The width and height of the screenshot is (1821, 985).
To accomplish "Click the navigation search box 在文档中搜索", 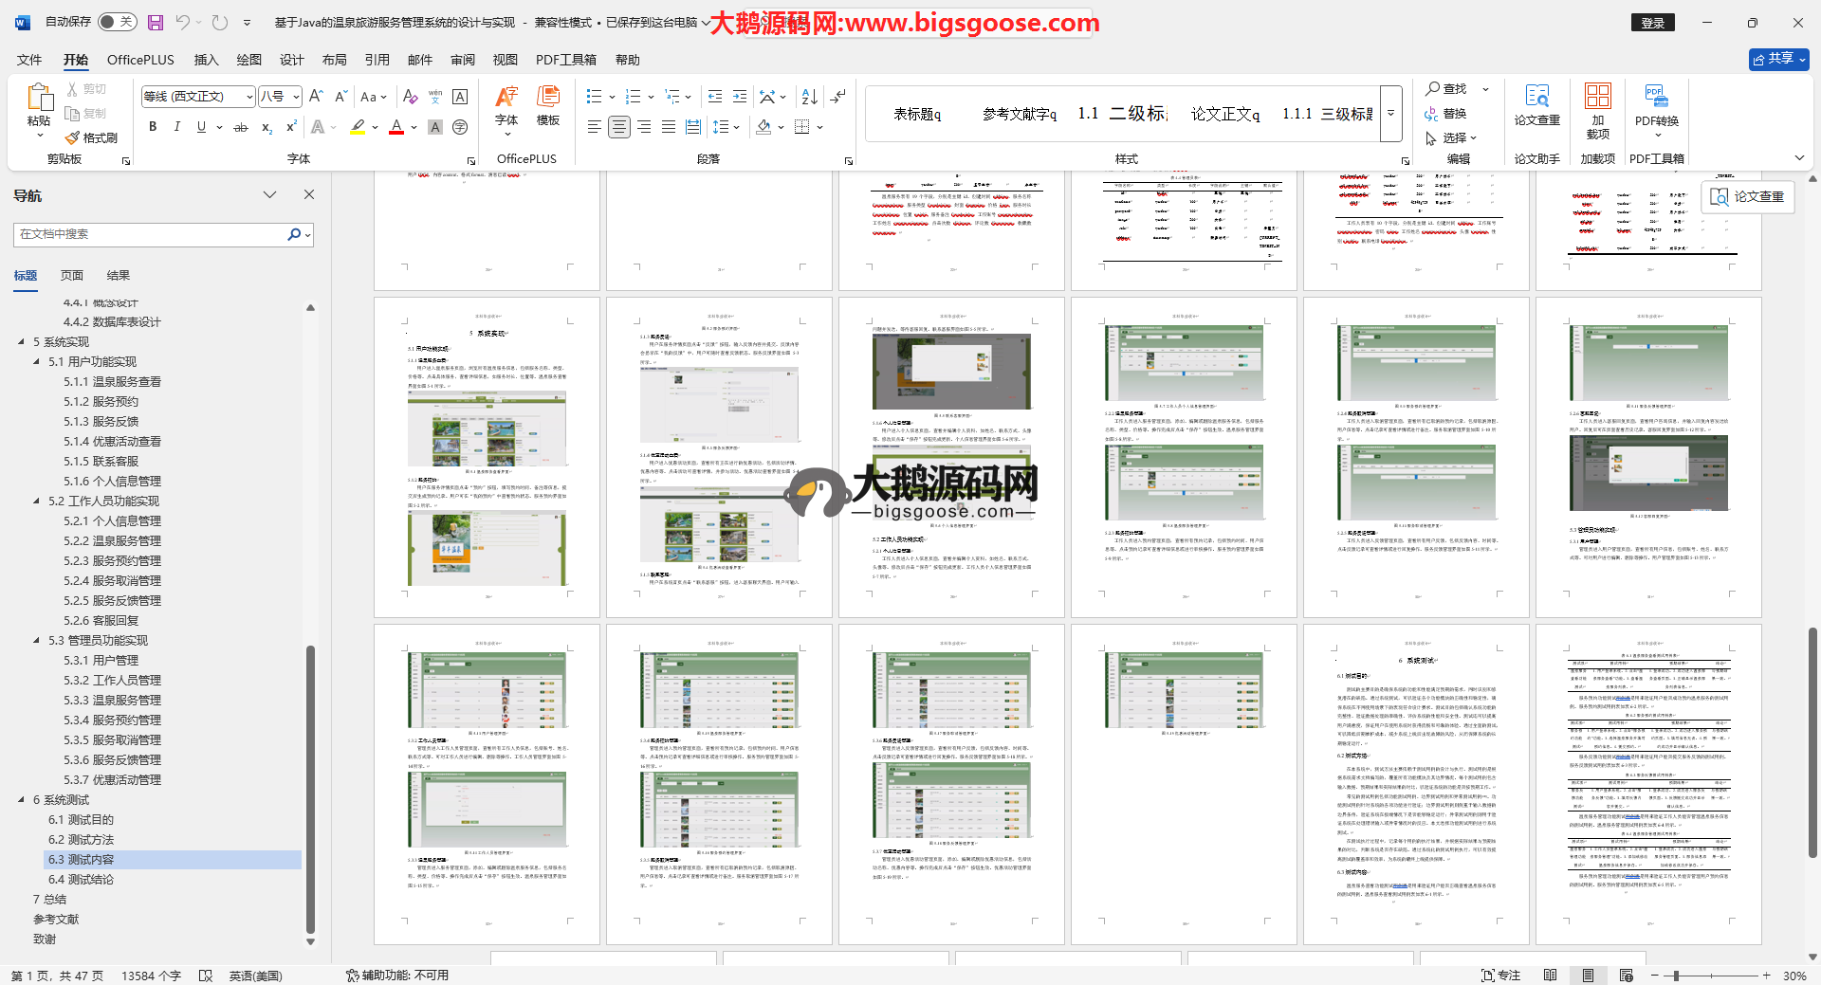I will point(152,234).
